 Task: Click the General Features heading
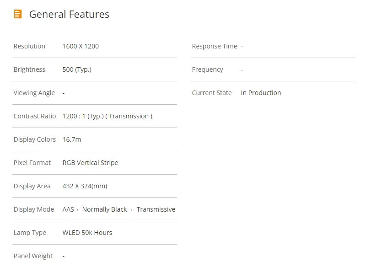(x=69, y=14)
